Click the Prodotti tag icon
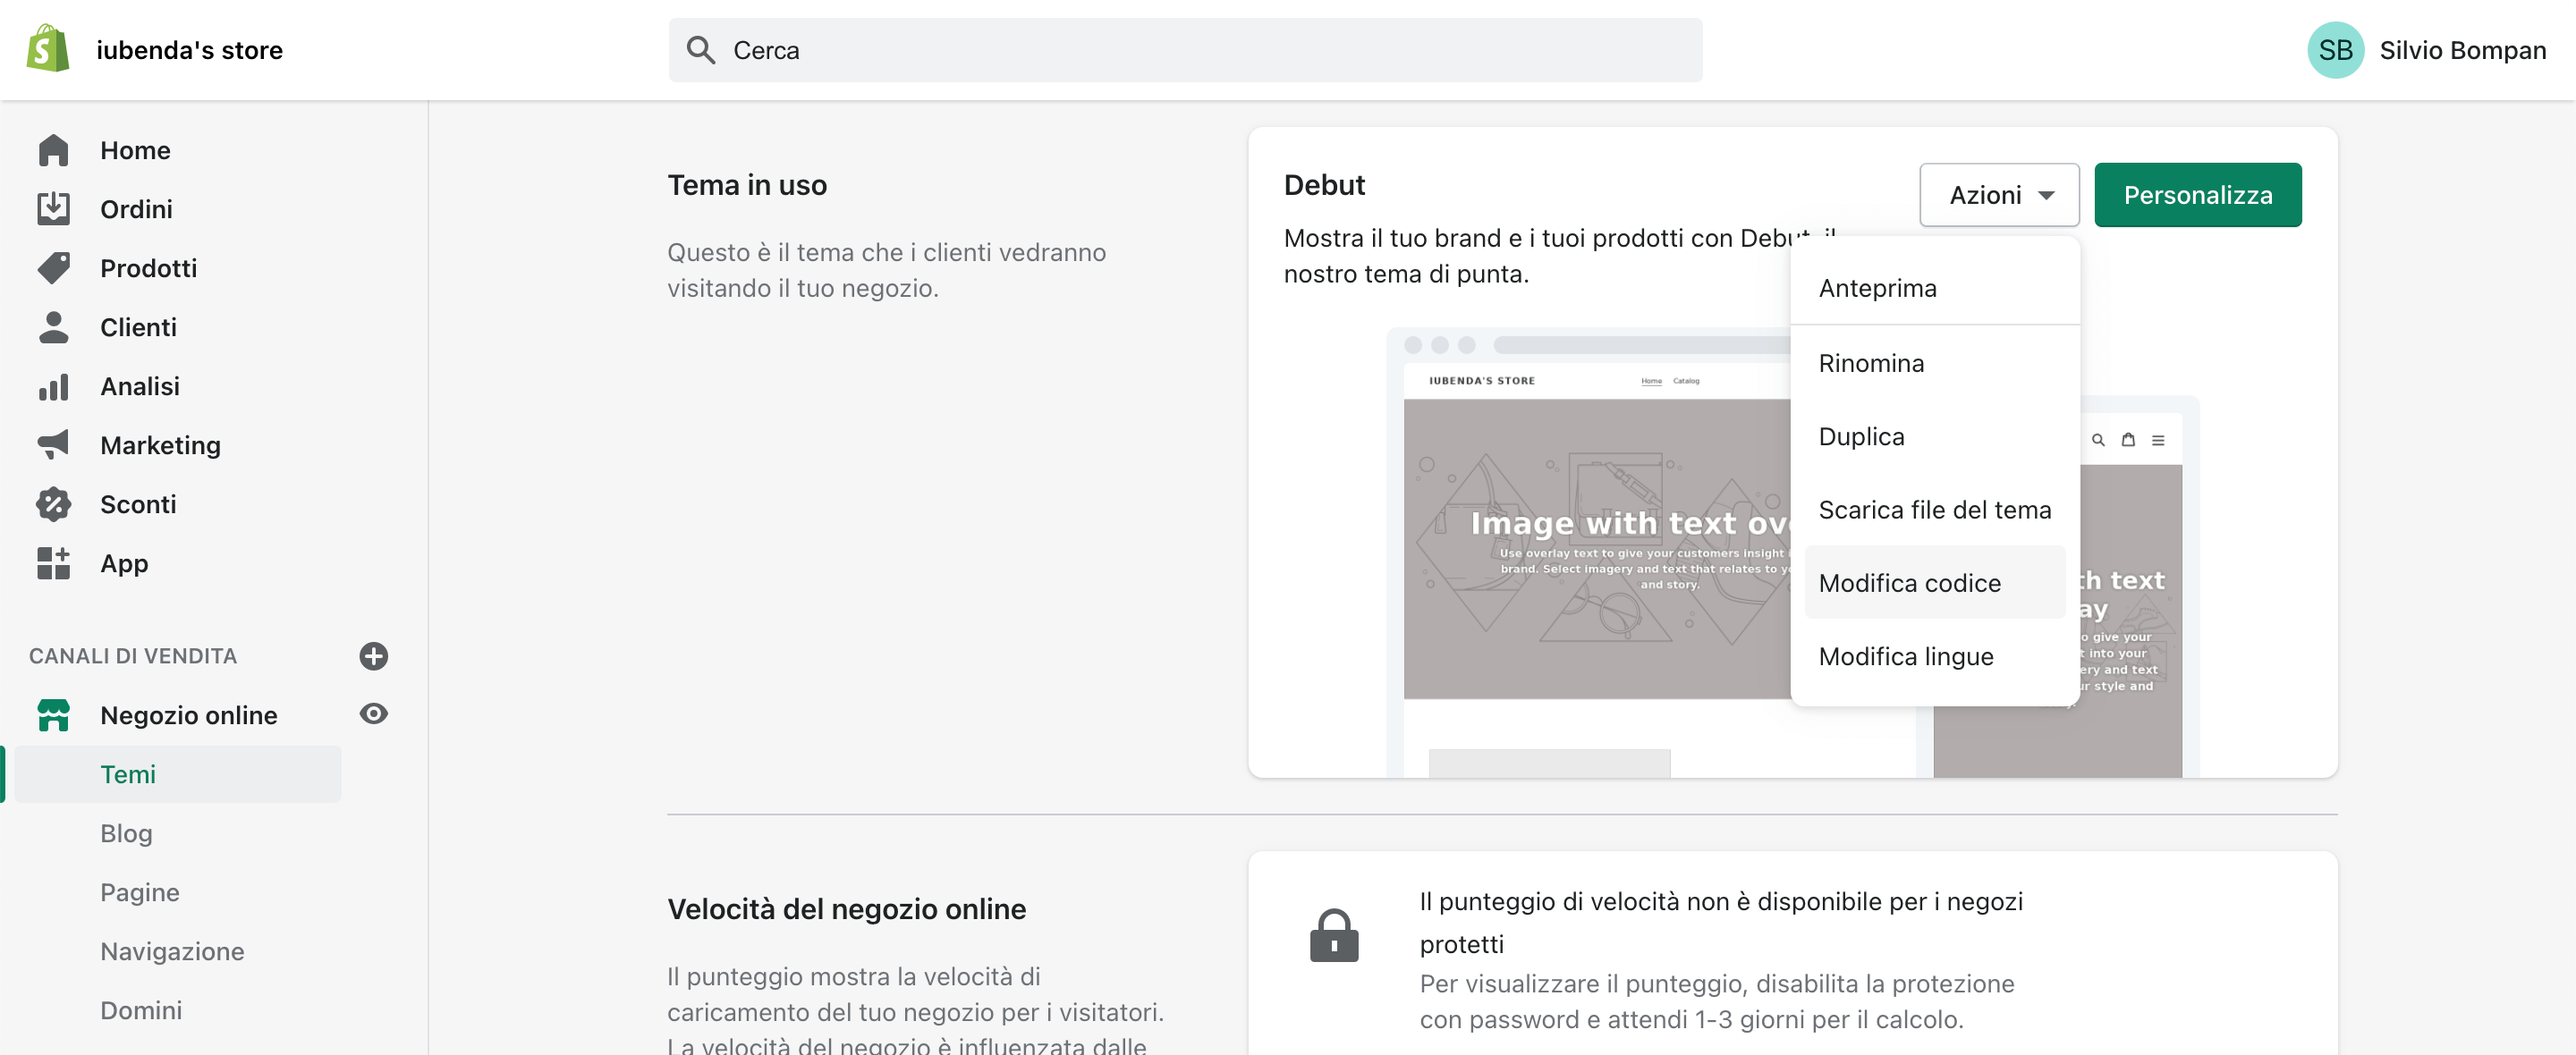 53,267
